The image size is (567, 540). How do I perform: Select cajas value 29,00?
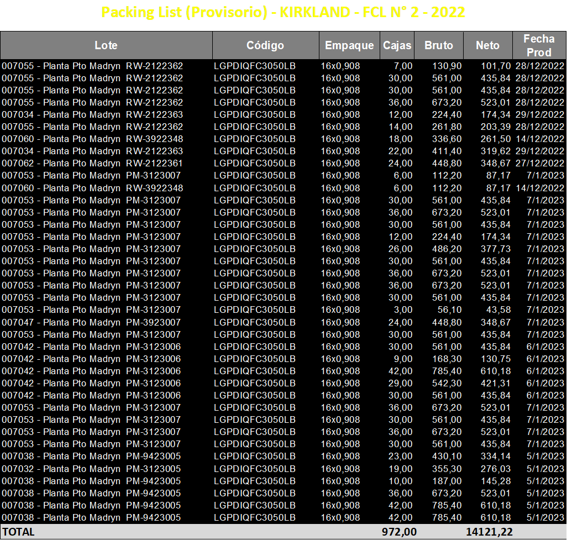[x=400, y=384]
